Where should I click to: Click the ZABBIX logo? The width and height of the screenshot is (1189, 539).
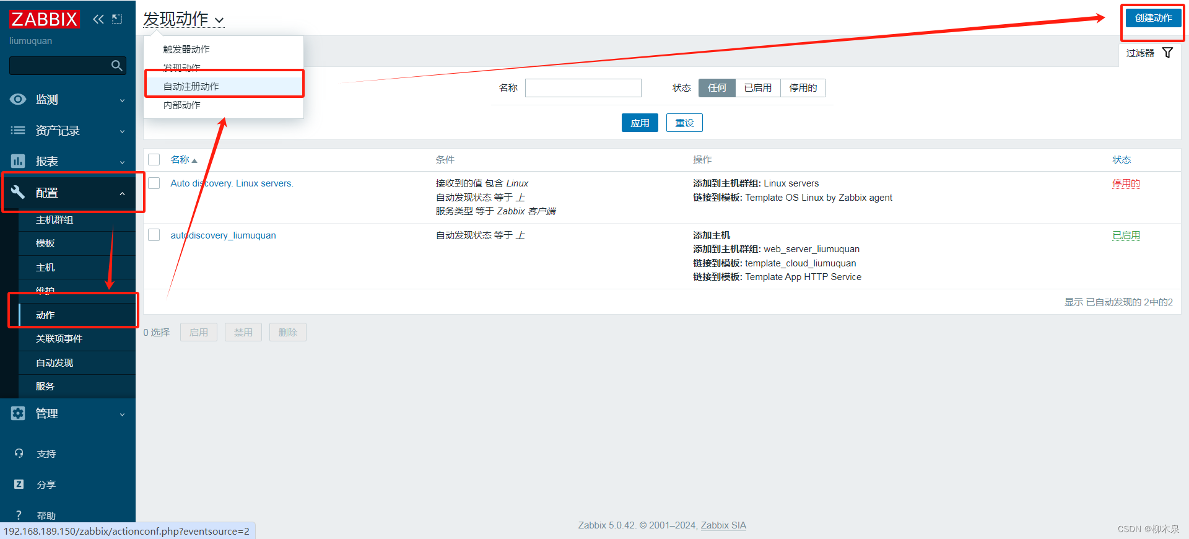click(x=45, y=19)
